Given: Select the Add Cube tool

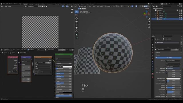Looking at the screenshot, I should click(x=77, y=38).
